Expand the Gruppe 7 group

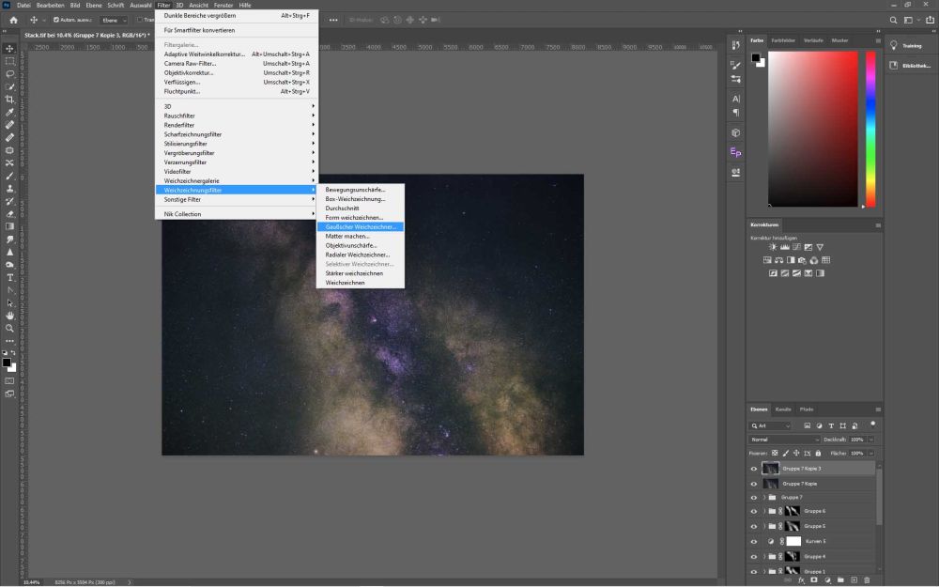pos(763,498)
